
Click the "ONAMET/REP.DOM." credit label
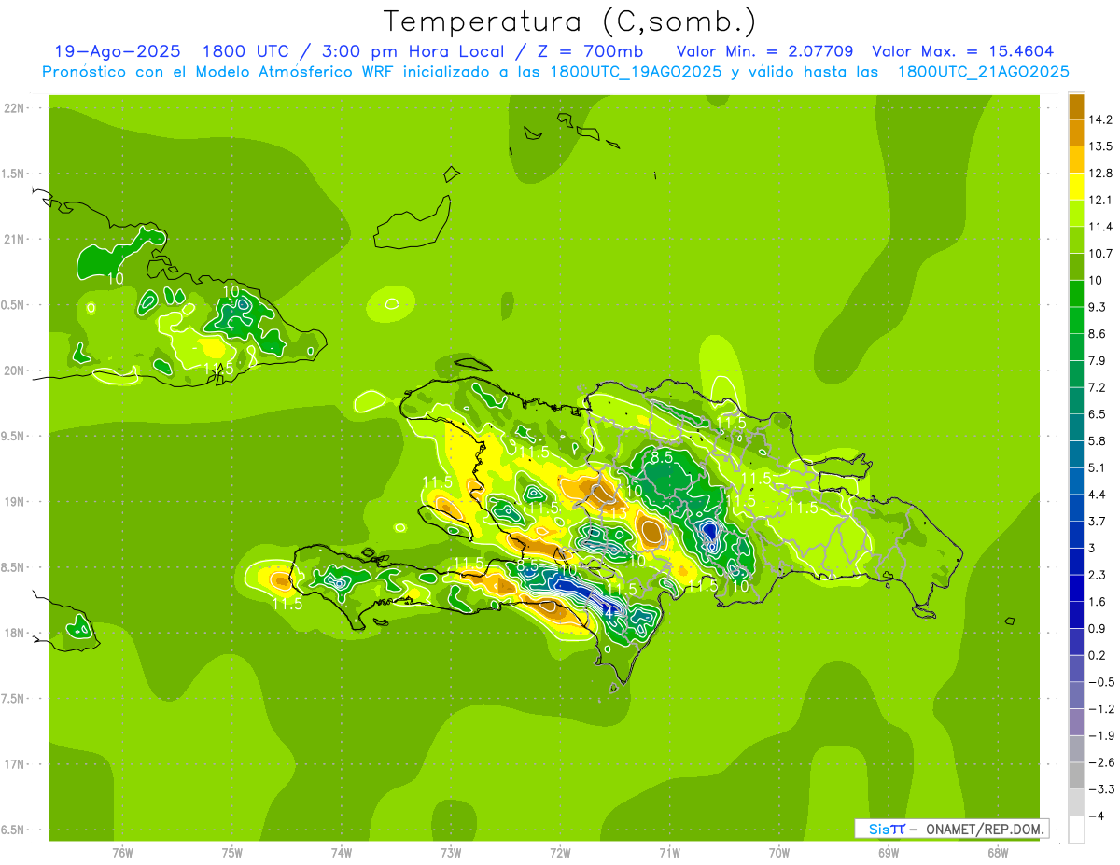pyautogui.click(x=985, y=829)
